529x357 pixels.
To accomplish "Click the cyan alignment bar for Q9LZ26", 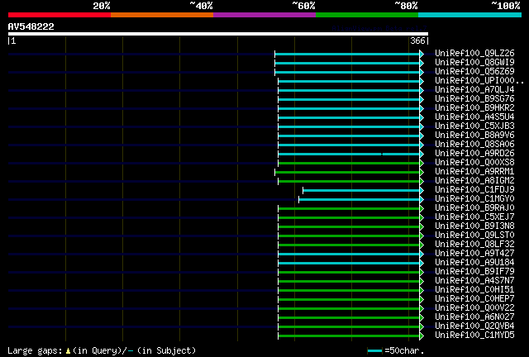I will point(347,54).
